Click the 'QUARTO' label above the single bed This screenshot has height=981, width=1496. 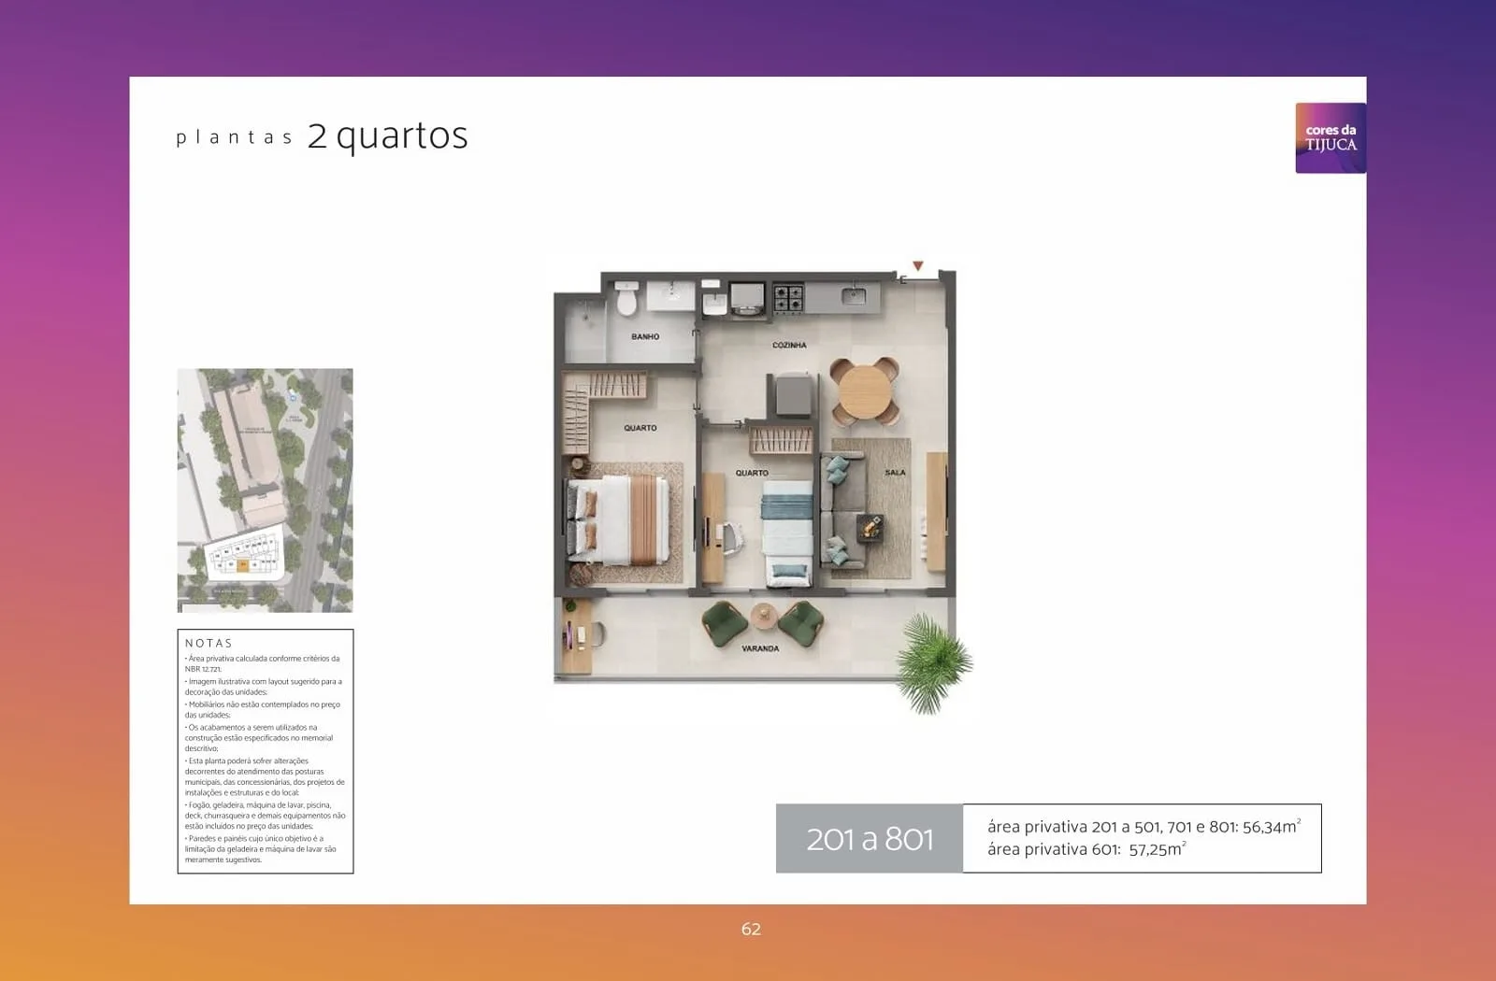752,473
